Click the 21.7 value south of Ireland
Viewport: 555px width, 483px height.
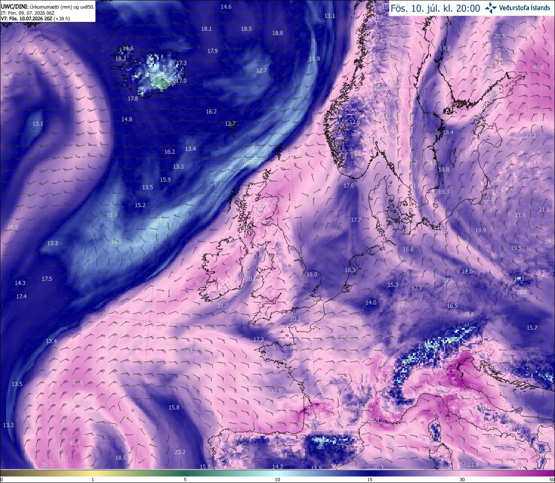pyautogui.click(x=222, y=306)
